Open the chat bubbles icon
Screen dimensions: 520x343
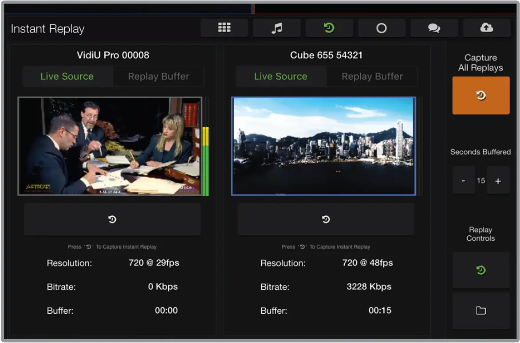(x=434, y=28)
